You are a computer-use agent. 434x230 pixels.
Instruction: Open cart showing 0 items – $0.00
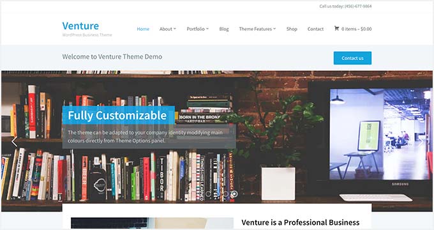353,29
